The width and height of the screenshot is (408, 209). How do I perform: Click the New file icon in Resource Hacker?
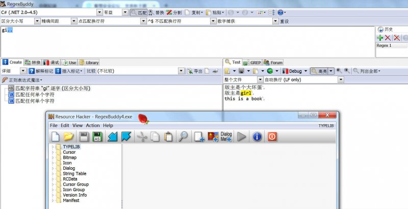click(55, 137)
